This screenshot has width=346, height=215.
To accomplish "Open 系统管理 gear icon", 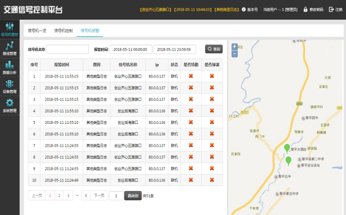I will [x=9, y=103].
